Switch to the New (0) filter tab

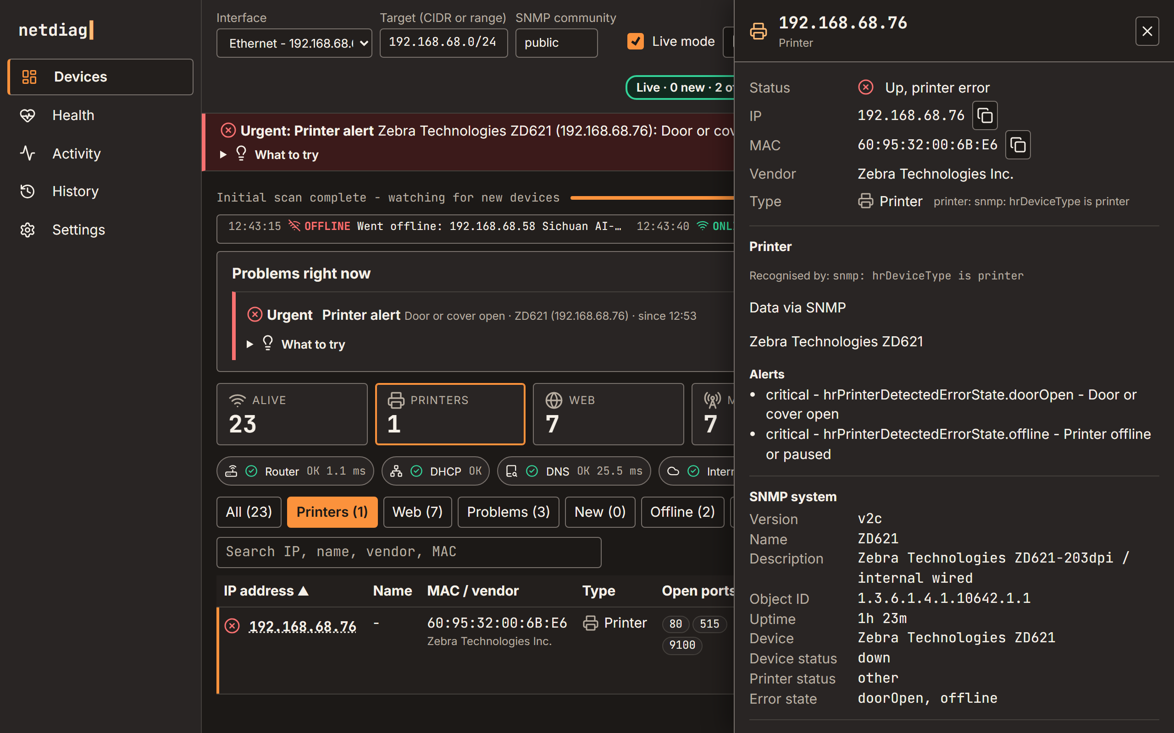[600, 512]
